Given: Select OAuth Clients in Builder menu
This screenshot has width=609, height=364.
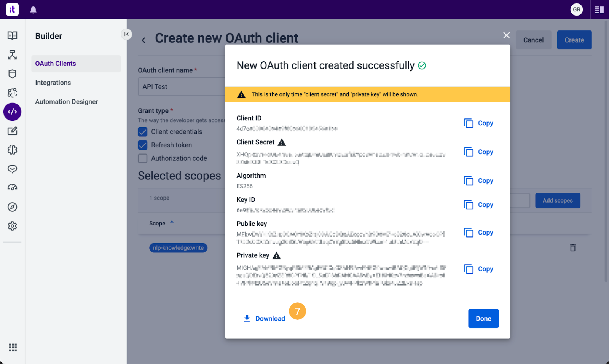Looking at the screenshot, I should pyautogui.click(x=56, y=64).
